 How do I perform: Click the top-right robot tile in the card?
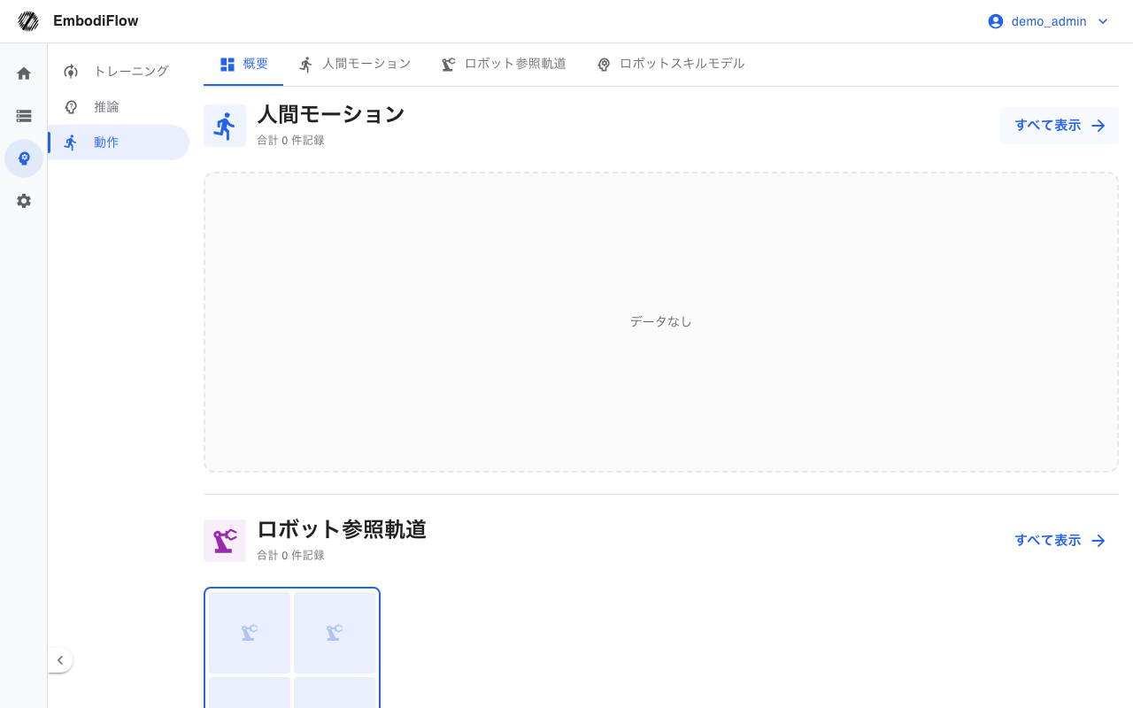tap(335, 633)
